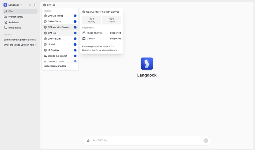
Task: Select GPT-4 Turbo model
Action: [60, 21]
